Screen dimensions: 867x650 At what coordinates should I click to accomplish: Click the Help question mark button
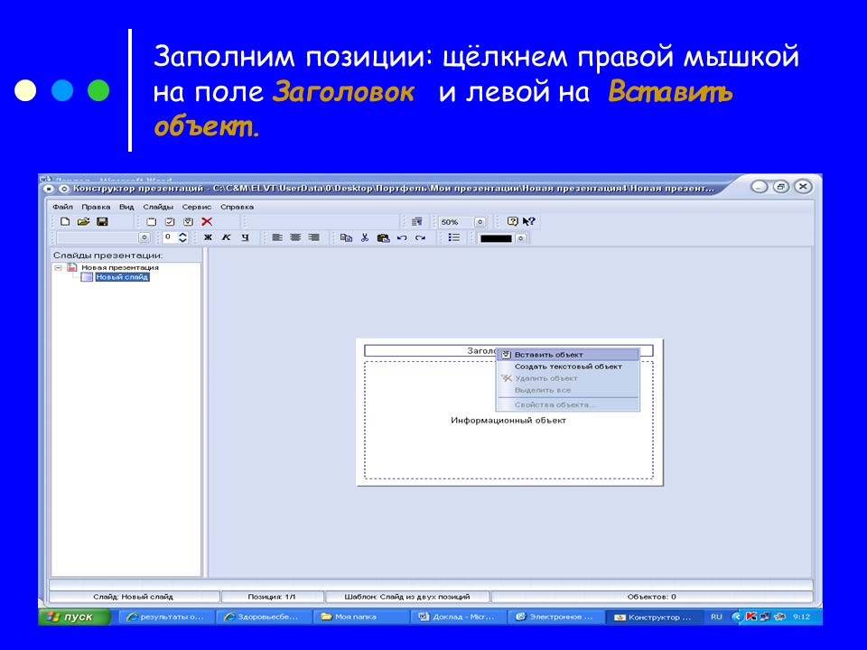pyautogui.click(x=513, y=221)
